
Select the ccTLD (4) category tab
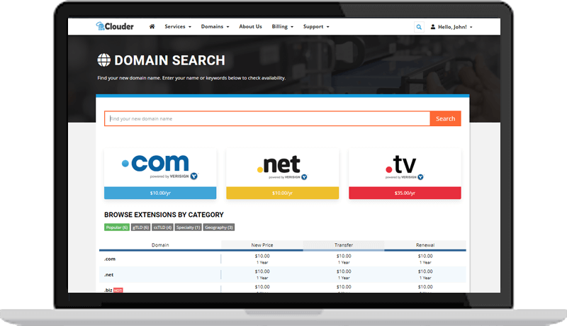[x=162, y=227]
